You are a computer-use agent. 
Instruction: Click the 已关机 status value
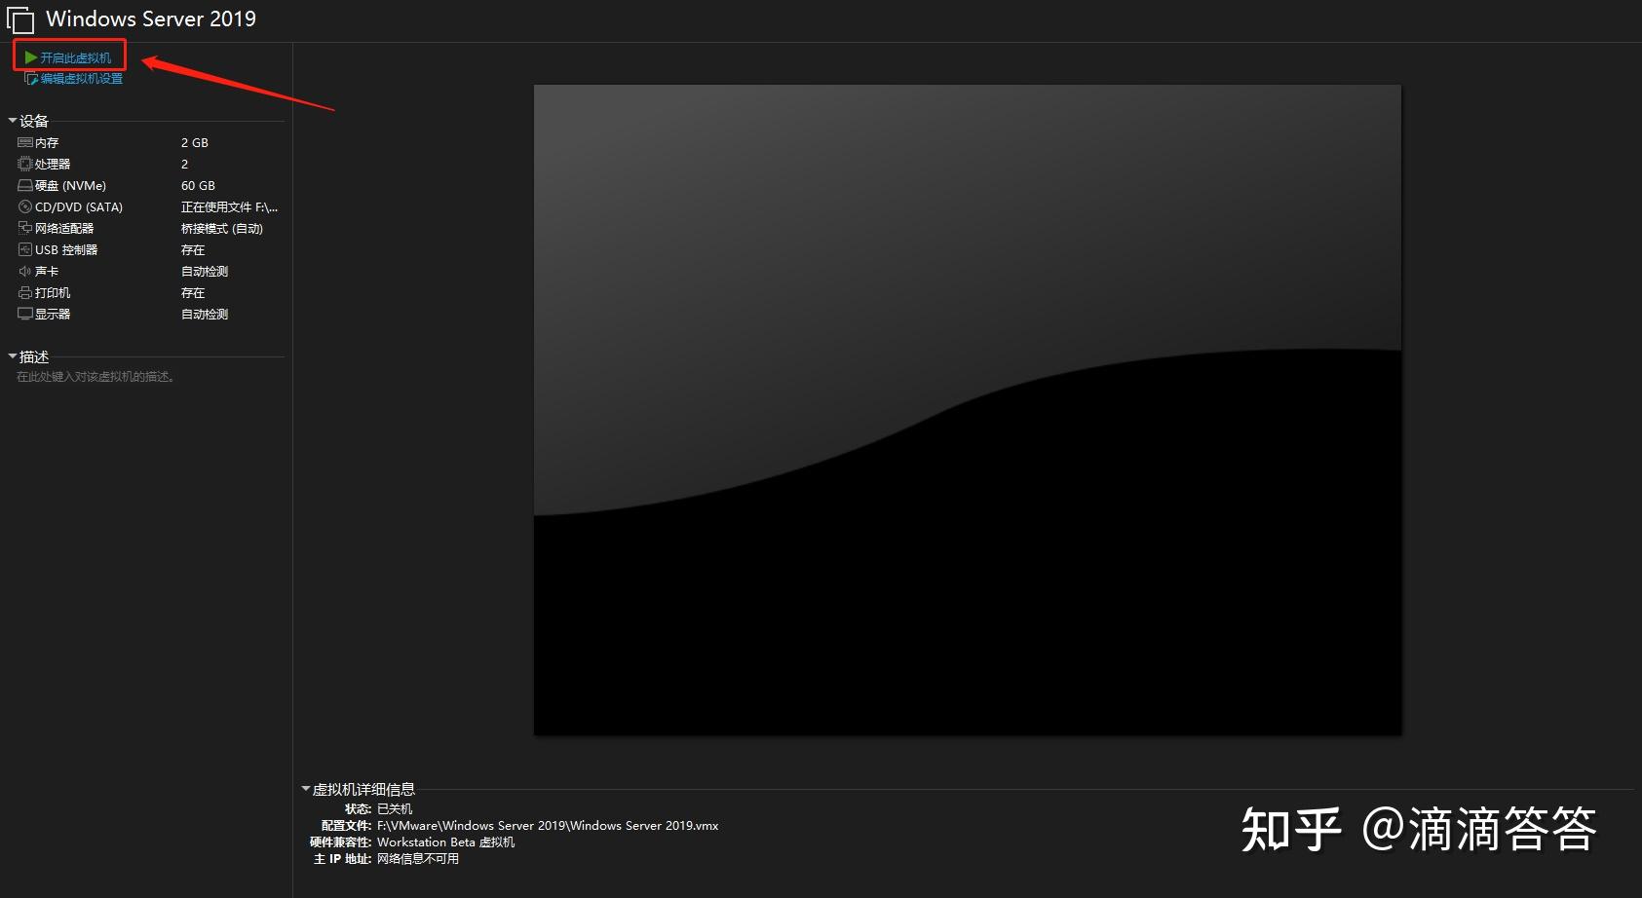(x=395, y=808)
